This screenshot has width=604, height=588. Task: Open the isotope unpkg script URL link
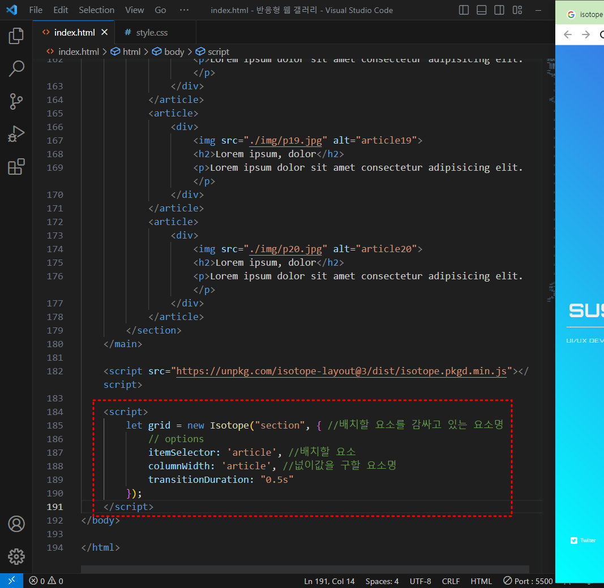coord(341,371)
